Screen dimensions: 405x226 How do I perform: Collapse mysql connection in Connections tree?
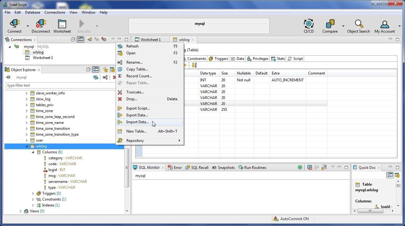click(x=10, y=47)
